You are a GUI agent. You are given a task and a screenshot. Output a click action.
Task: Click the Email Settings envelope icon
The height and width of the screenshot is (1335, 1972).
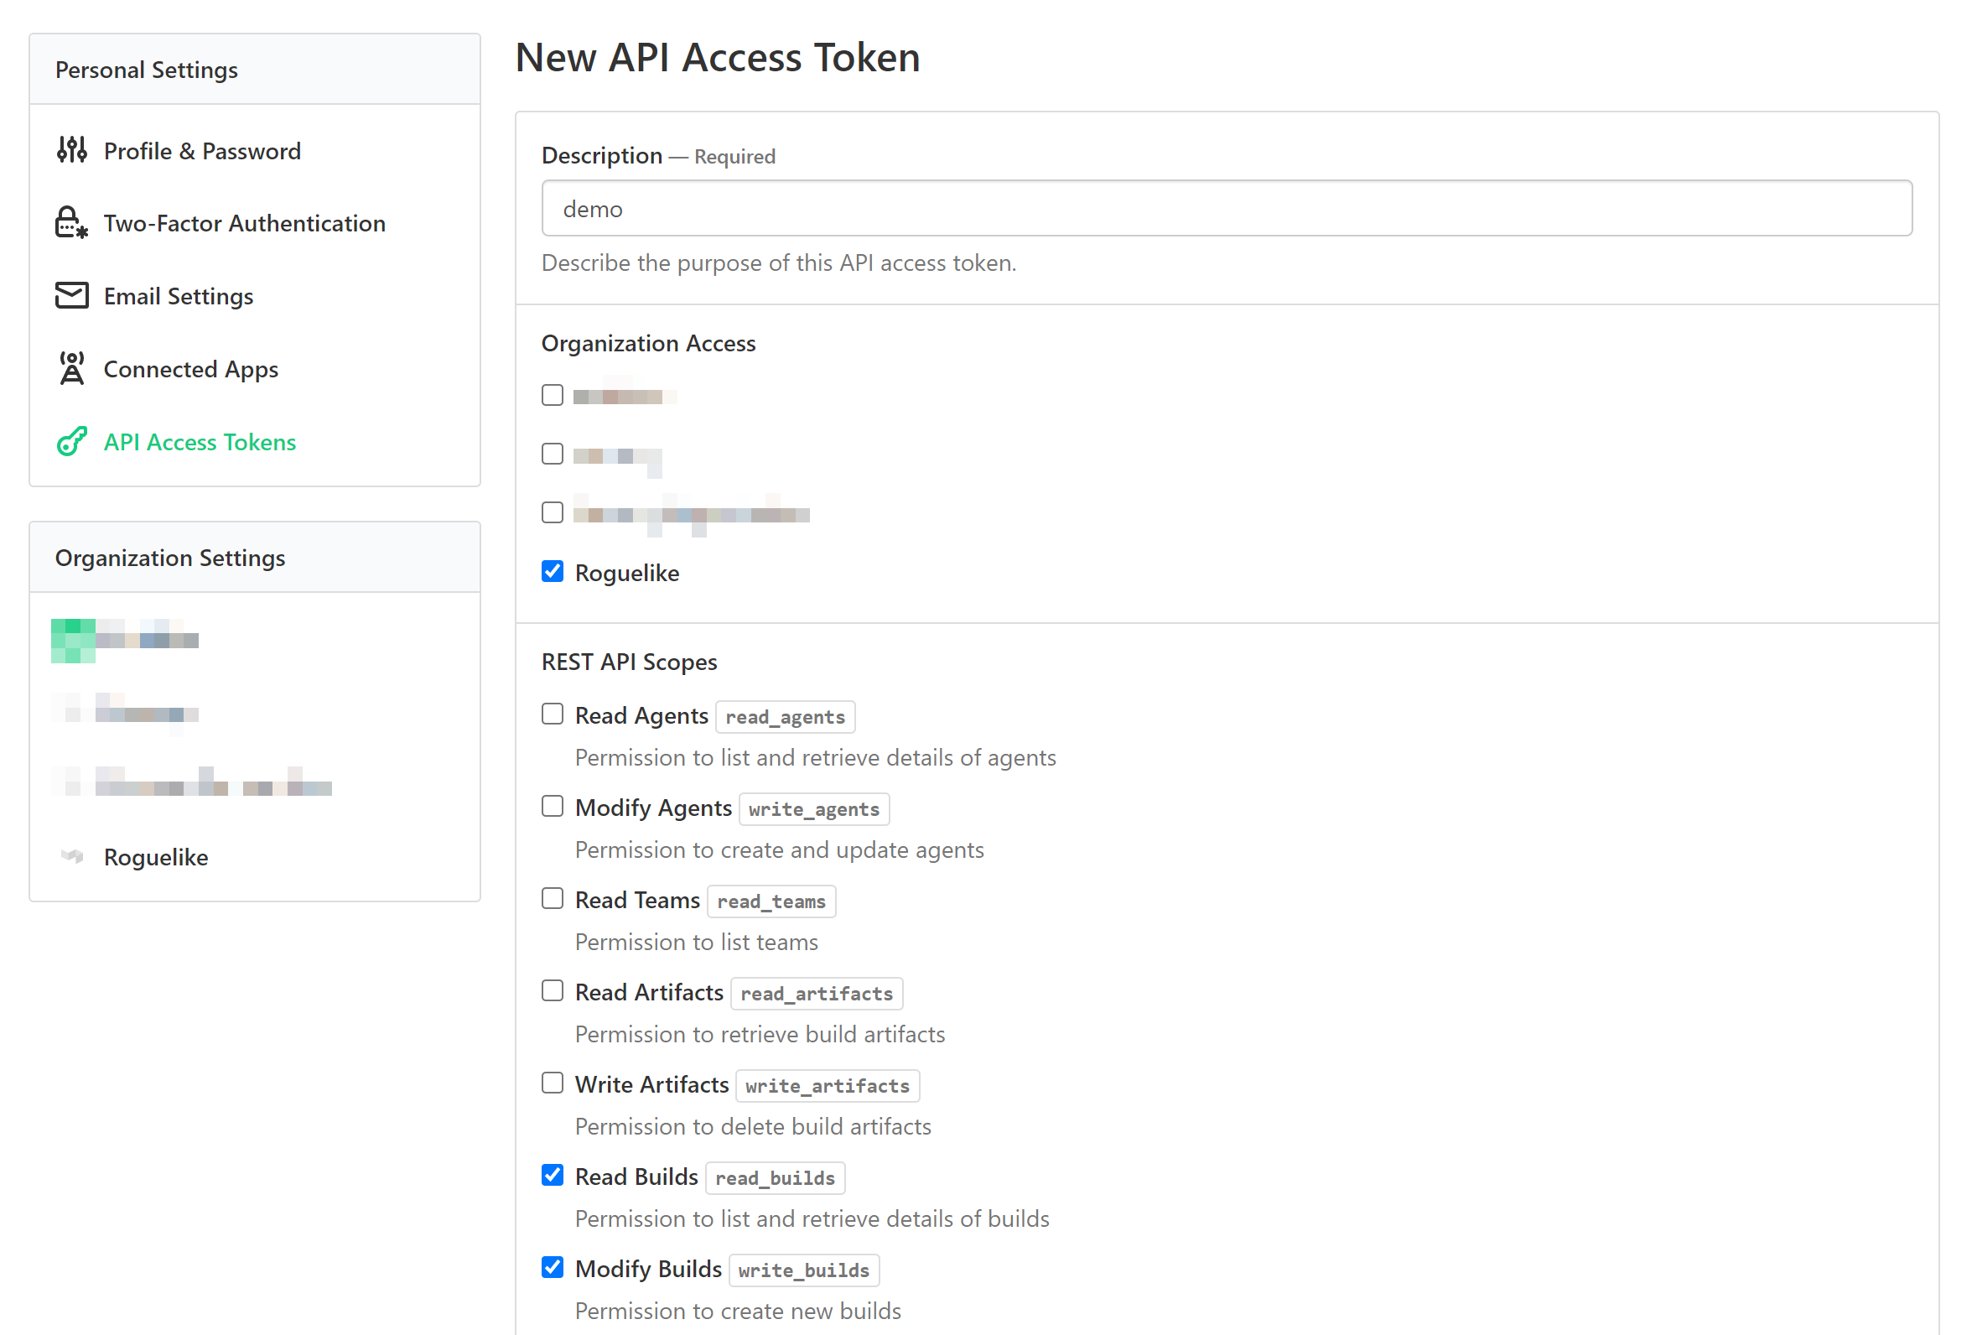(71, 295)
